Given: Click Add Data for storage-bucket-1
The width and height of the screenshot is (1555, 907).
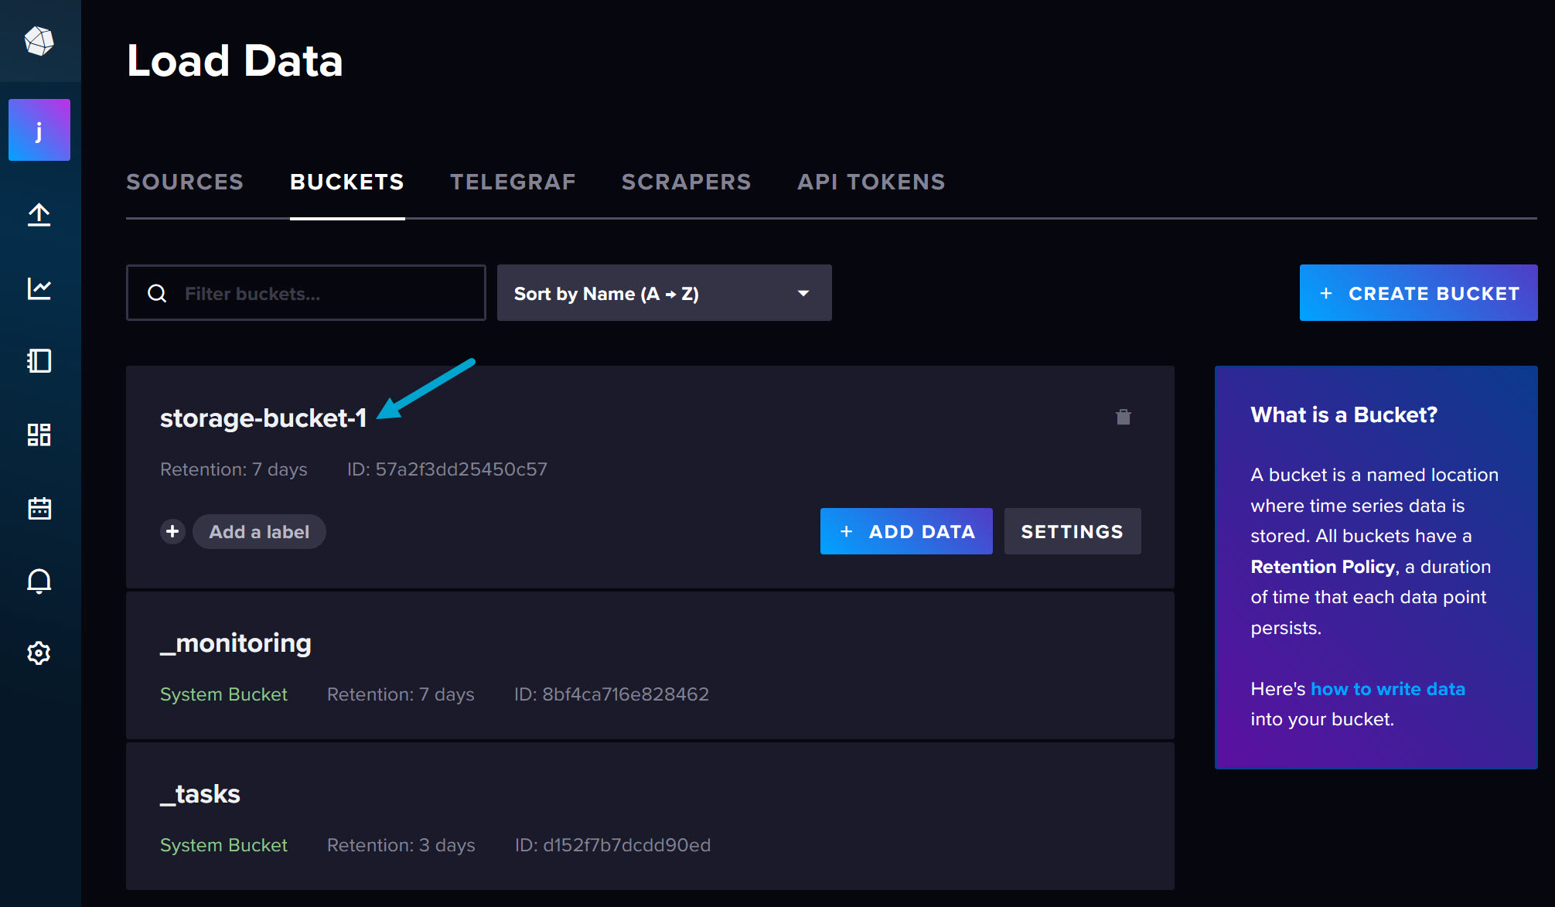Looking at the screenshot, I should (x=905, y=531).
